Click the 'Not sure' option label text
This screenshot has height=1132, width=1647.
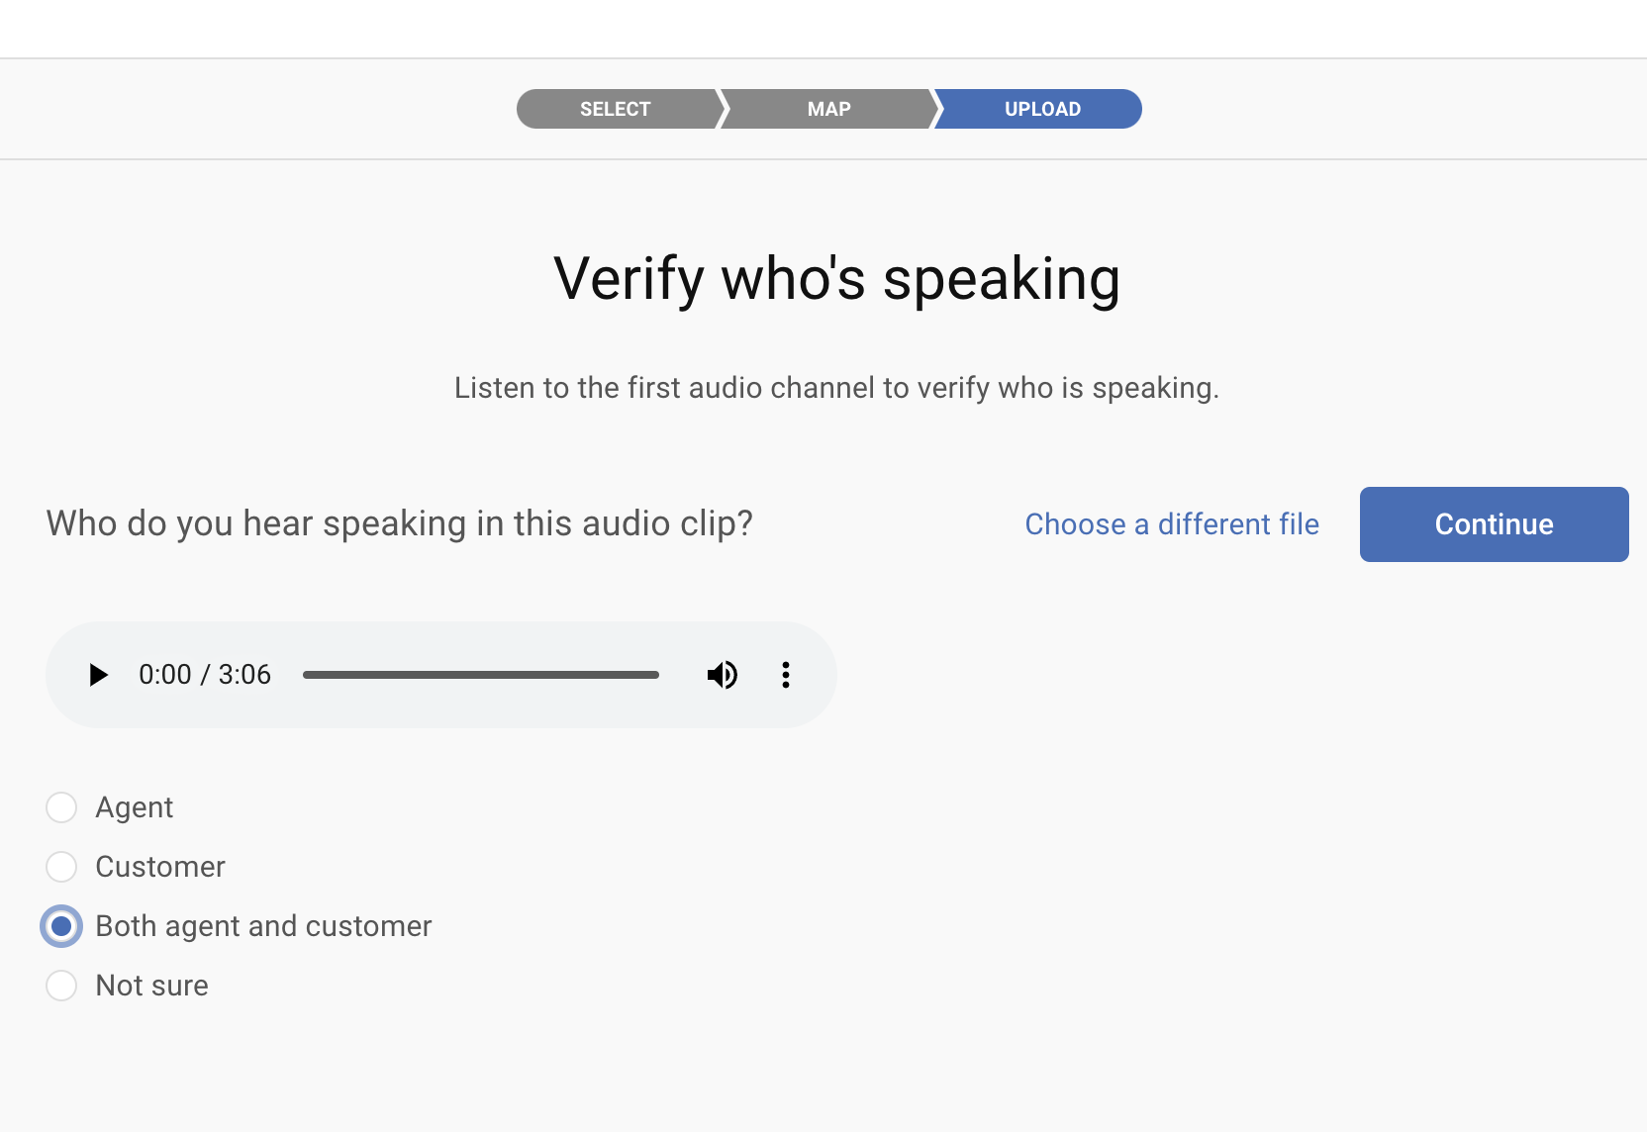click(x=152, y=986)
